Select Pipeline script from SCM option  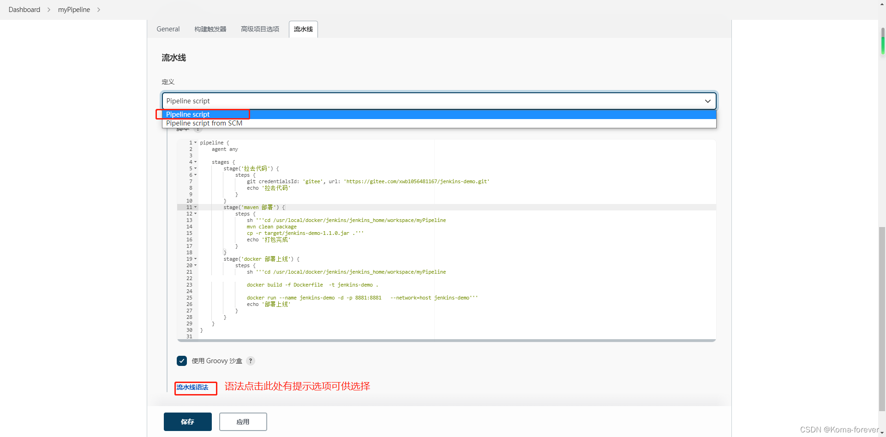439,123
